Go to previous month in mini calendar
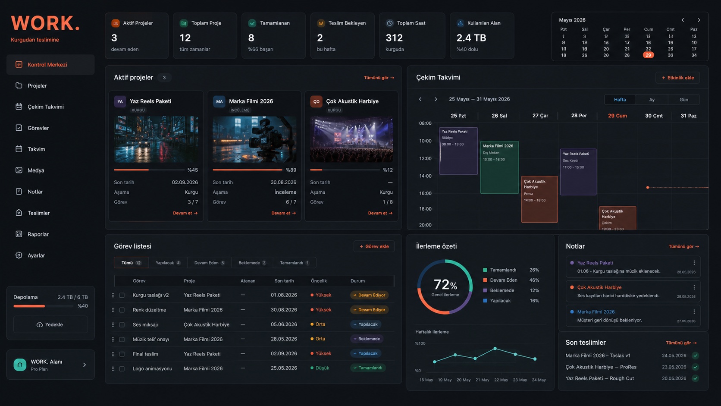 (x=683, y=20)
